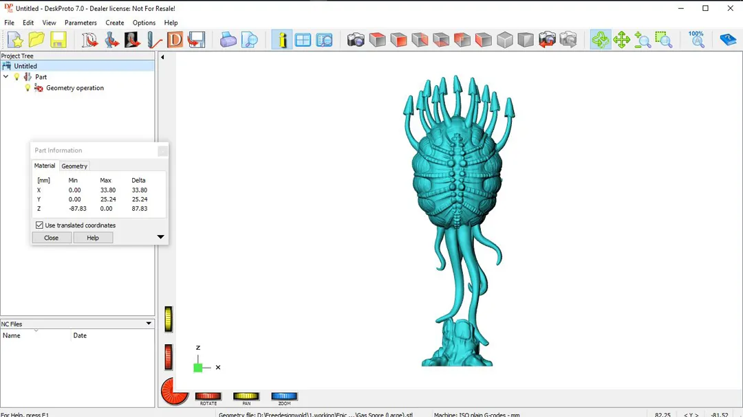The image size is (743, 417).
Task: Expand Part Information with down arrow
Action: 160,236
